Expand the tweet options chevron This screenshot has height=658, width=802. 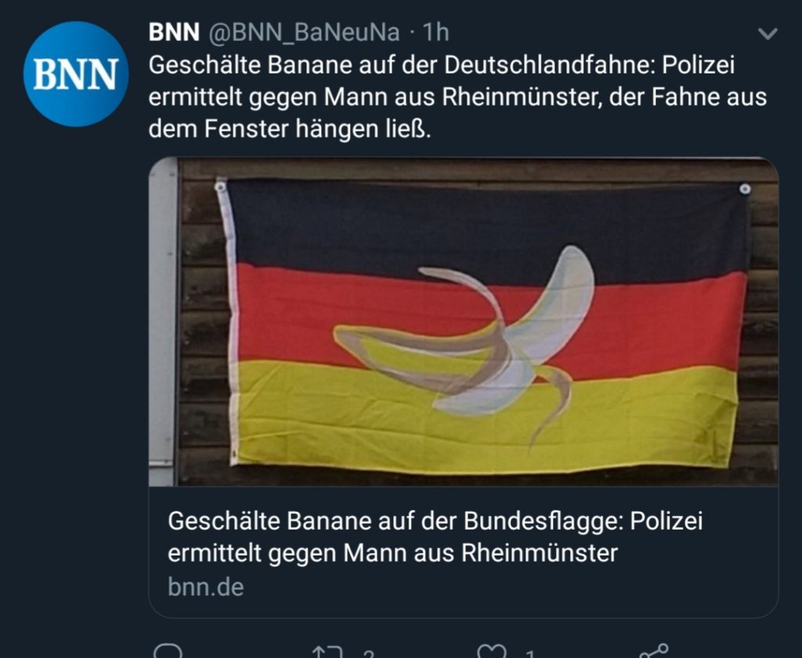pyautogui.click(x=768, y=34)
